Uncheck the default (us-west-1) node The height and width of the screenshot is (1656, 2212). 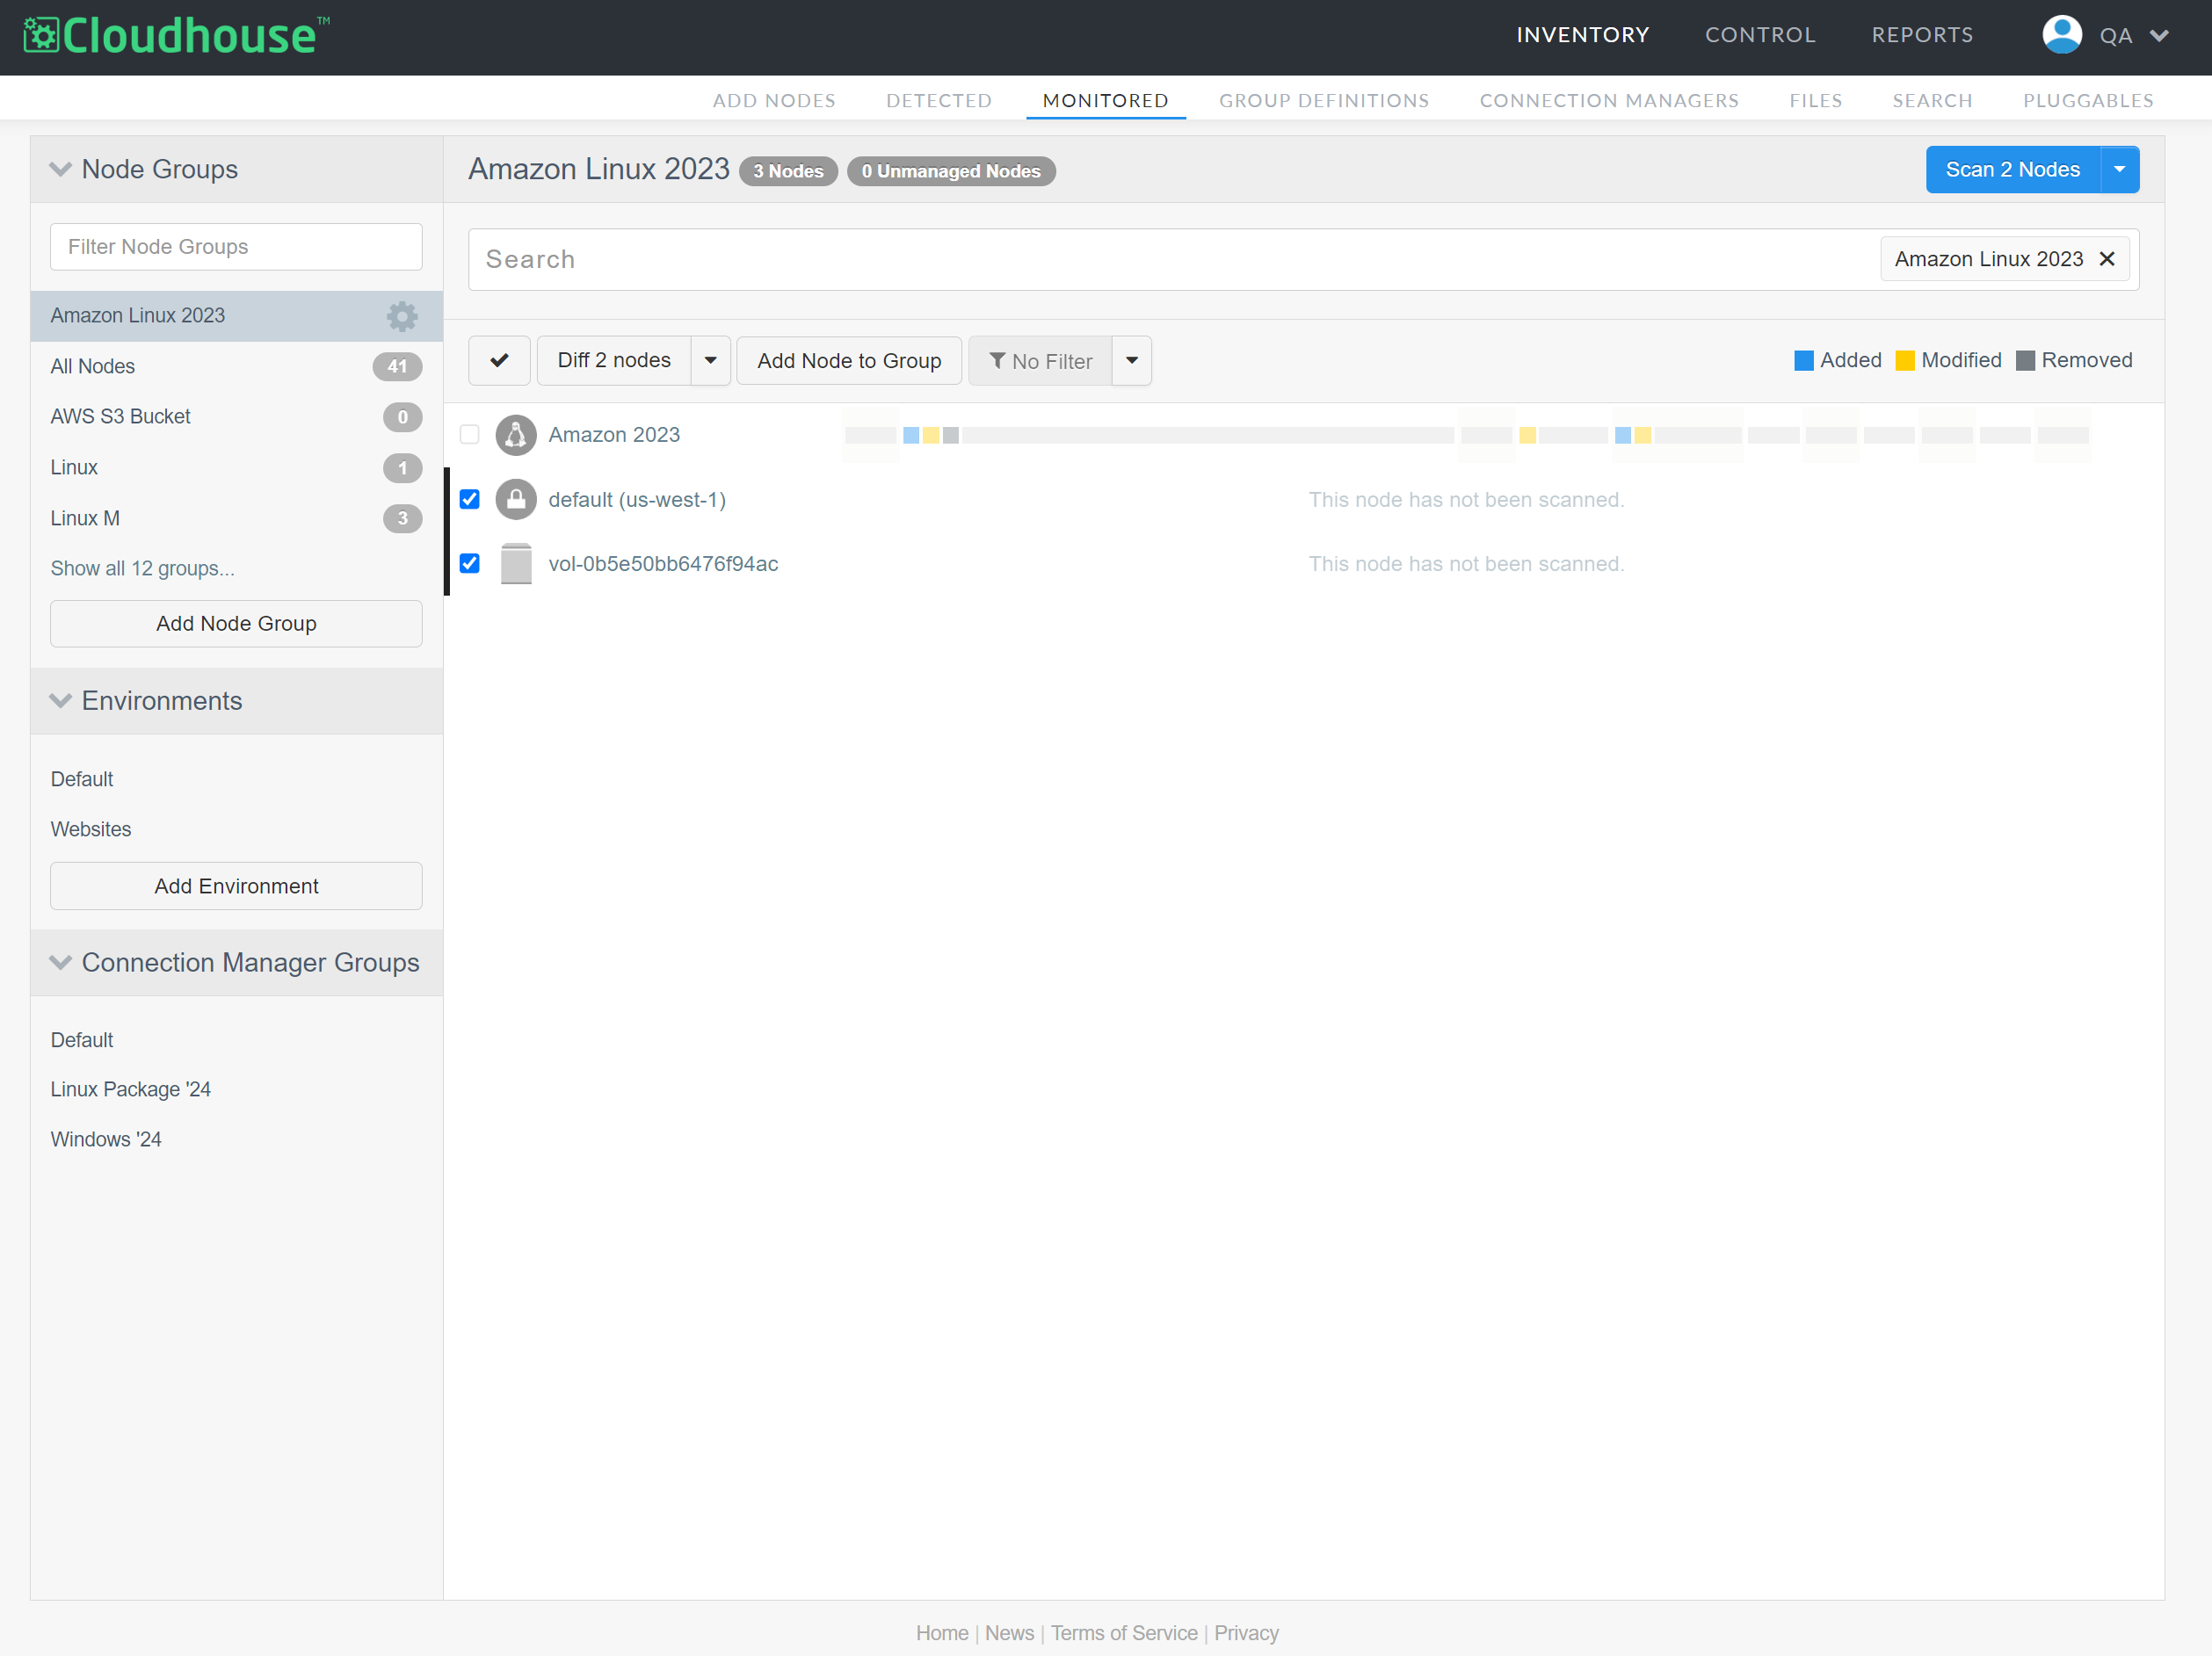coord(469,500)
